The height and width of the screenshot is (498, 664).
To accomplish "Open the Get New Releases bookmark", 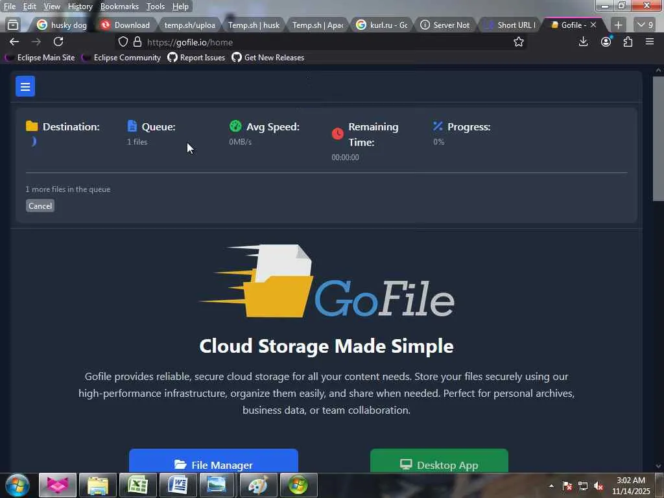I will 268,58.
